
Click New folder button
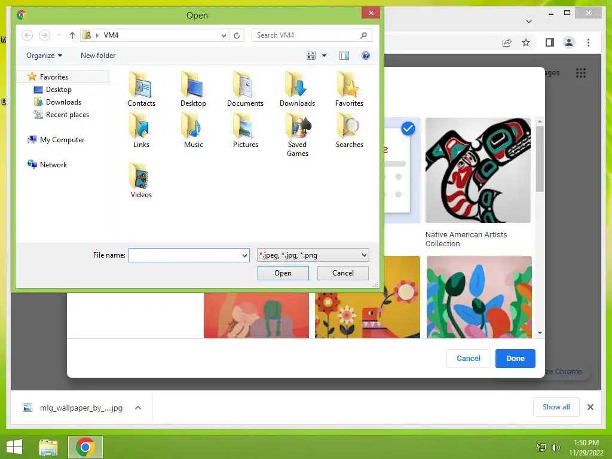click(x=98, y=56)
